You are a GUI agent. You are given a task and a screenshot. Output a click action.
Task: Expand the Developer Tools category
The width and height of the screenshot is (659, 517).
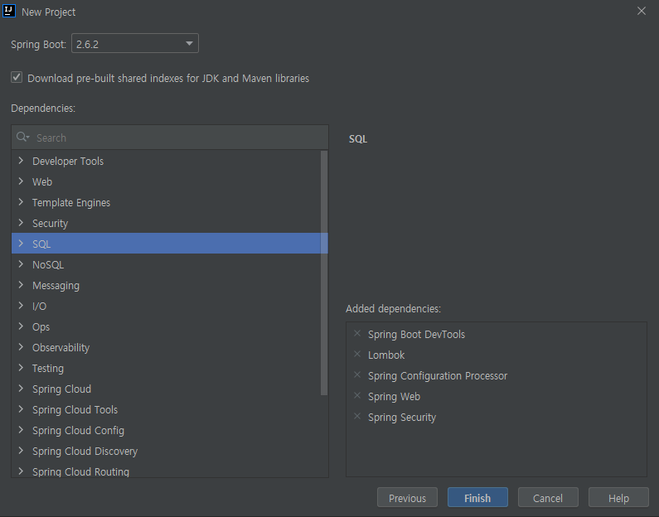(21, 161)
